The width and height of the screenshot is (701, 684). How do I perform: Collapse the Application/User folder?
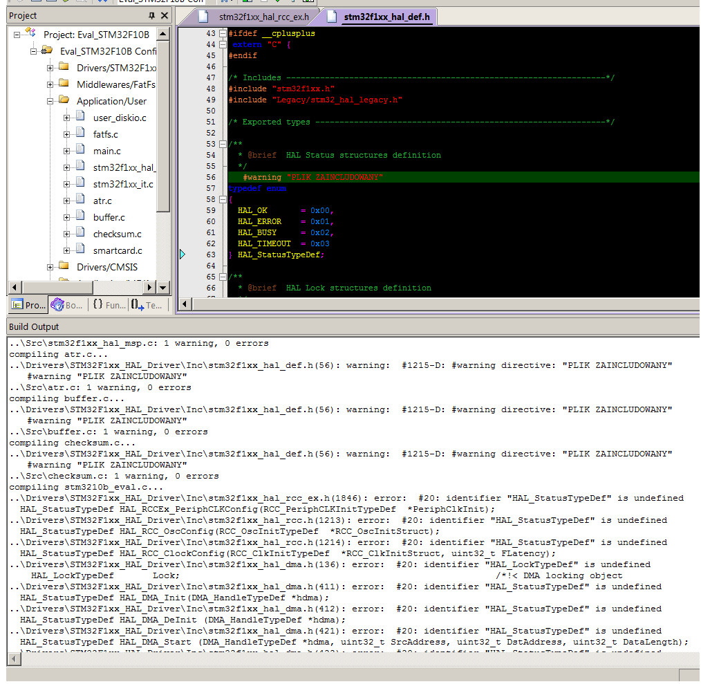[x=50, y=101]
